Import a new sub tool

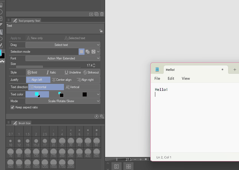[x=91, y=14]
